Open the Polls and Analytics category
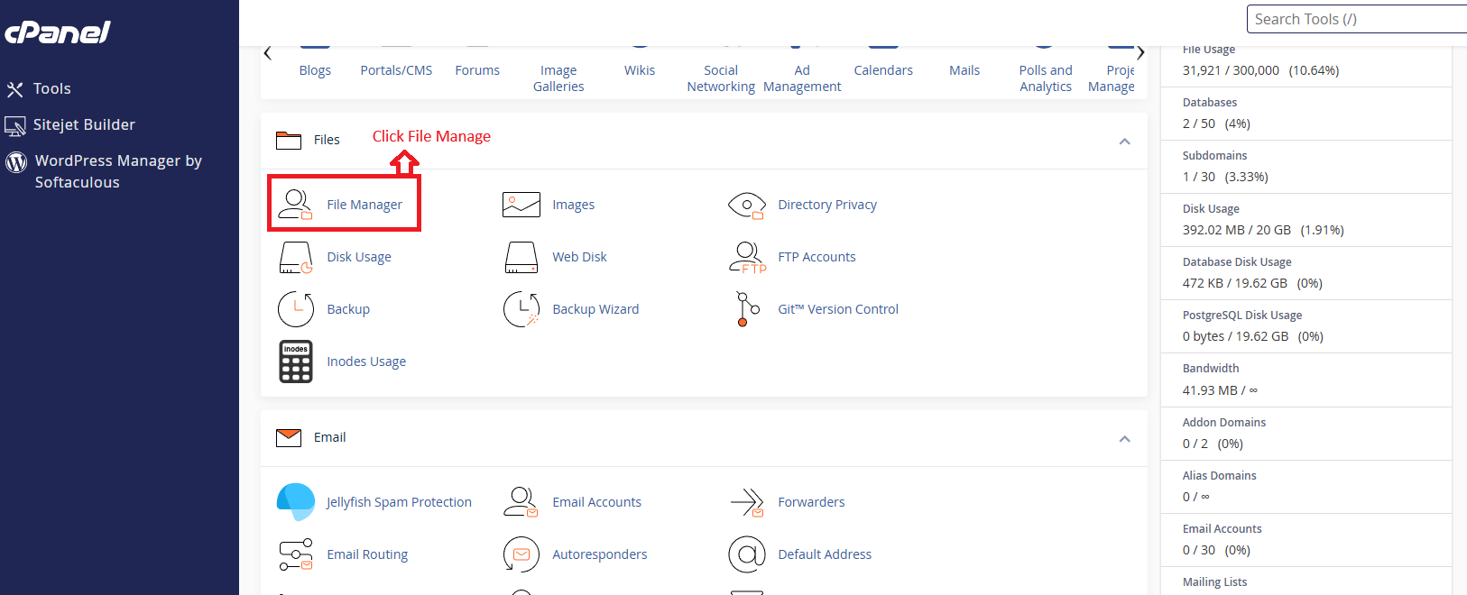1467x595 pixels. coord(1046,78)
